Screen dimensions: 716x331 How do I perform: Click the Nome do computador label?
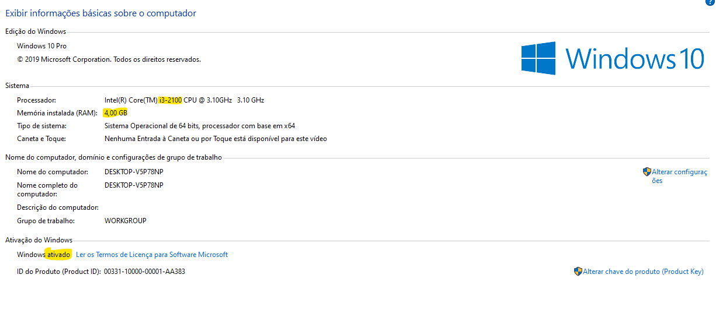53,172
